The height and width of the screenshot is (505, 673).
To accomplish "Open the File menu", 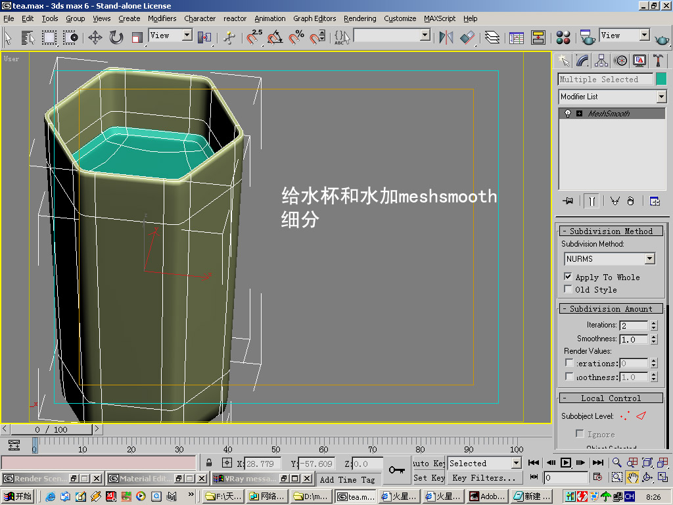I will [9, 18].
